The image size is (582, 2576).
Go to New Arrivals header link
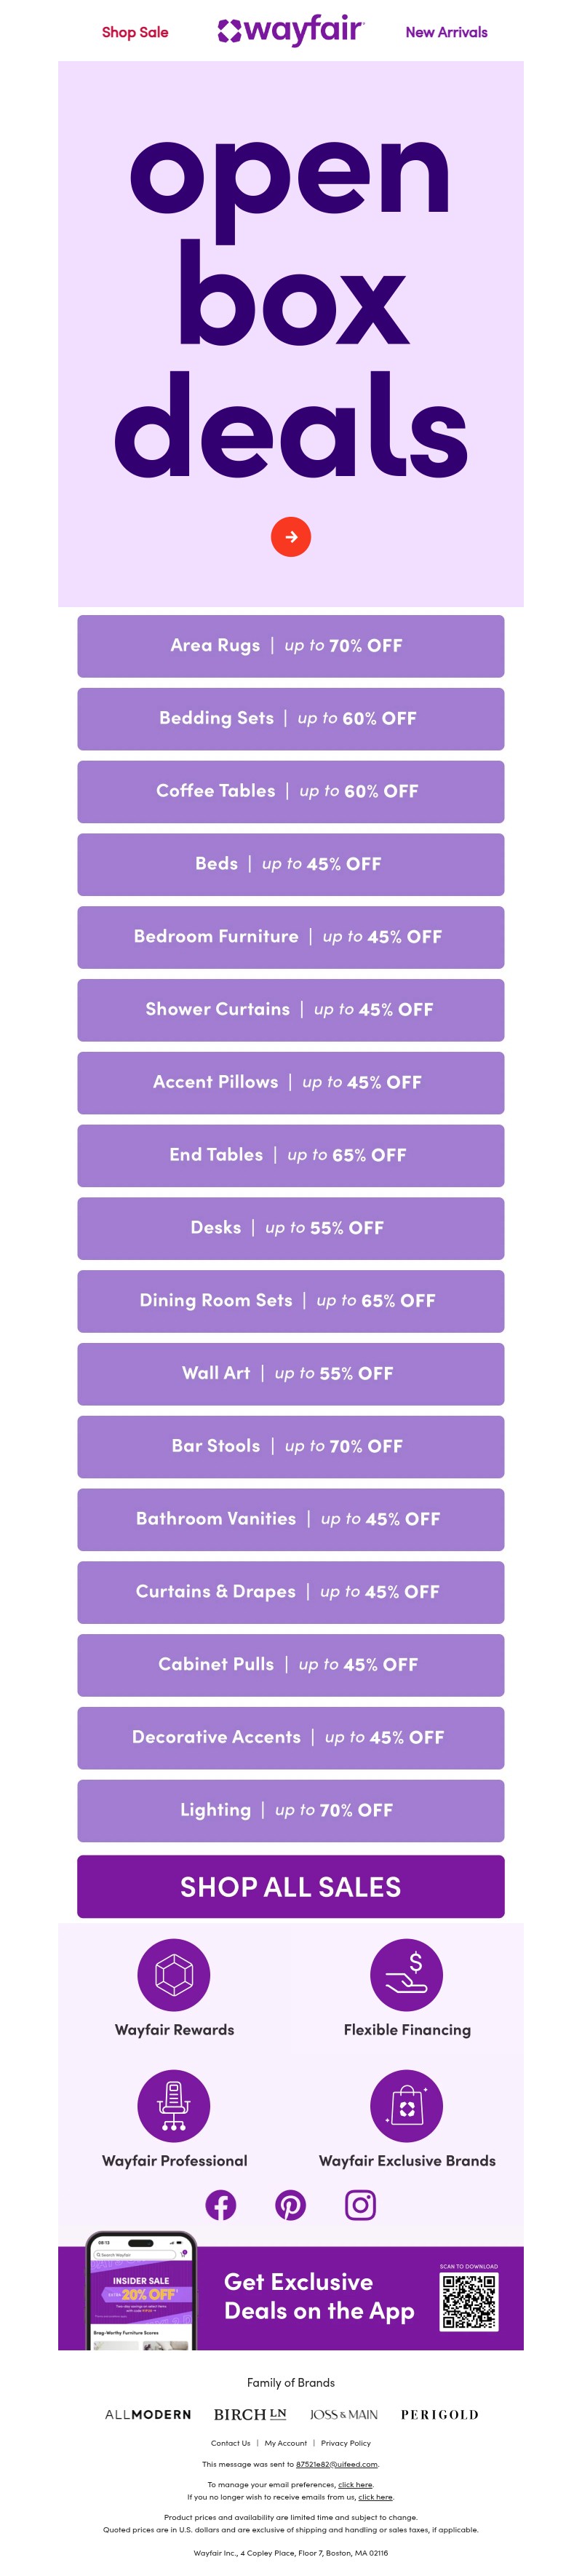click(x=446, y=32)
